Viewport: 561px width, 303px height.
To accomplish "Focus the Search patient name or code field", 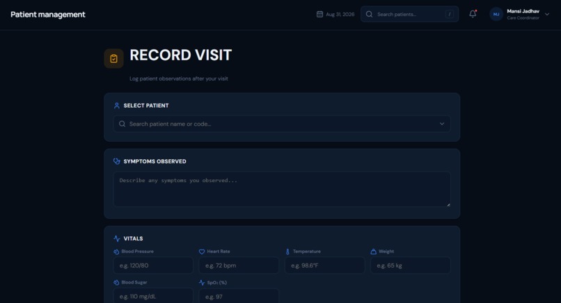I will [x=282, y=124].
